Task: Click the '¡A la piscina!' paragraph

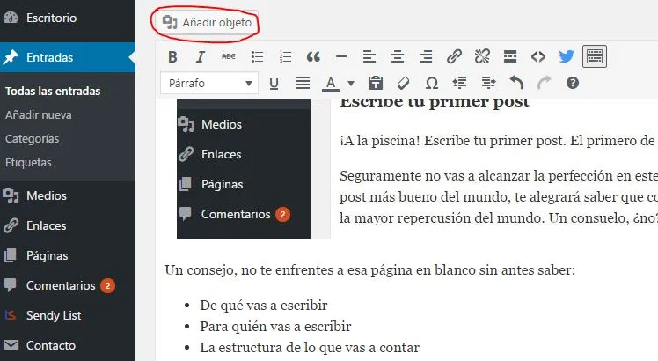Action: (498, 140)
